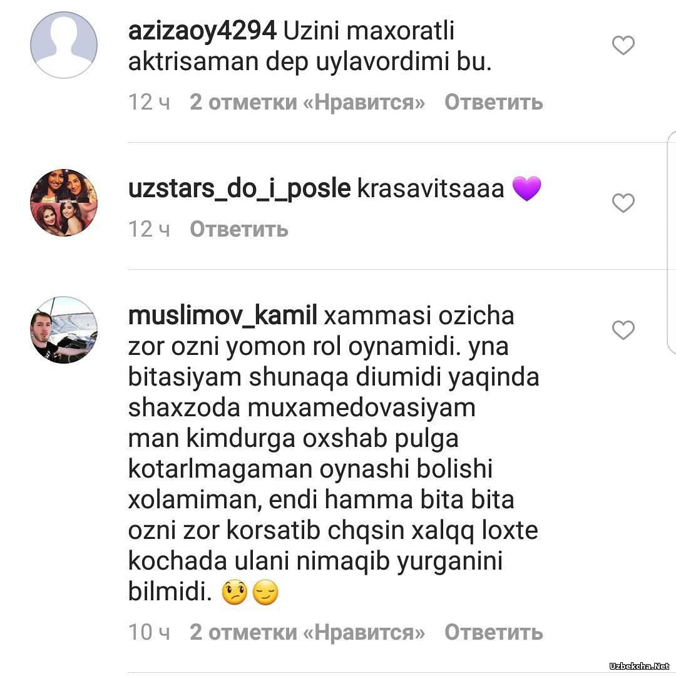Open uzstars_do_i_posle's profile picture

tap(64, 202)
